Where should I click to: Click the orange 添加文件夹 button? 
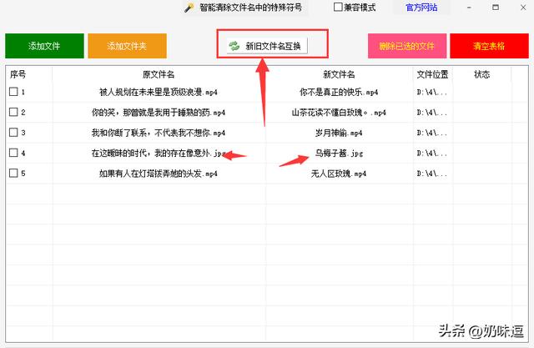point(127,46)
